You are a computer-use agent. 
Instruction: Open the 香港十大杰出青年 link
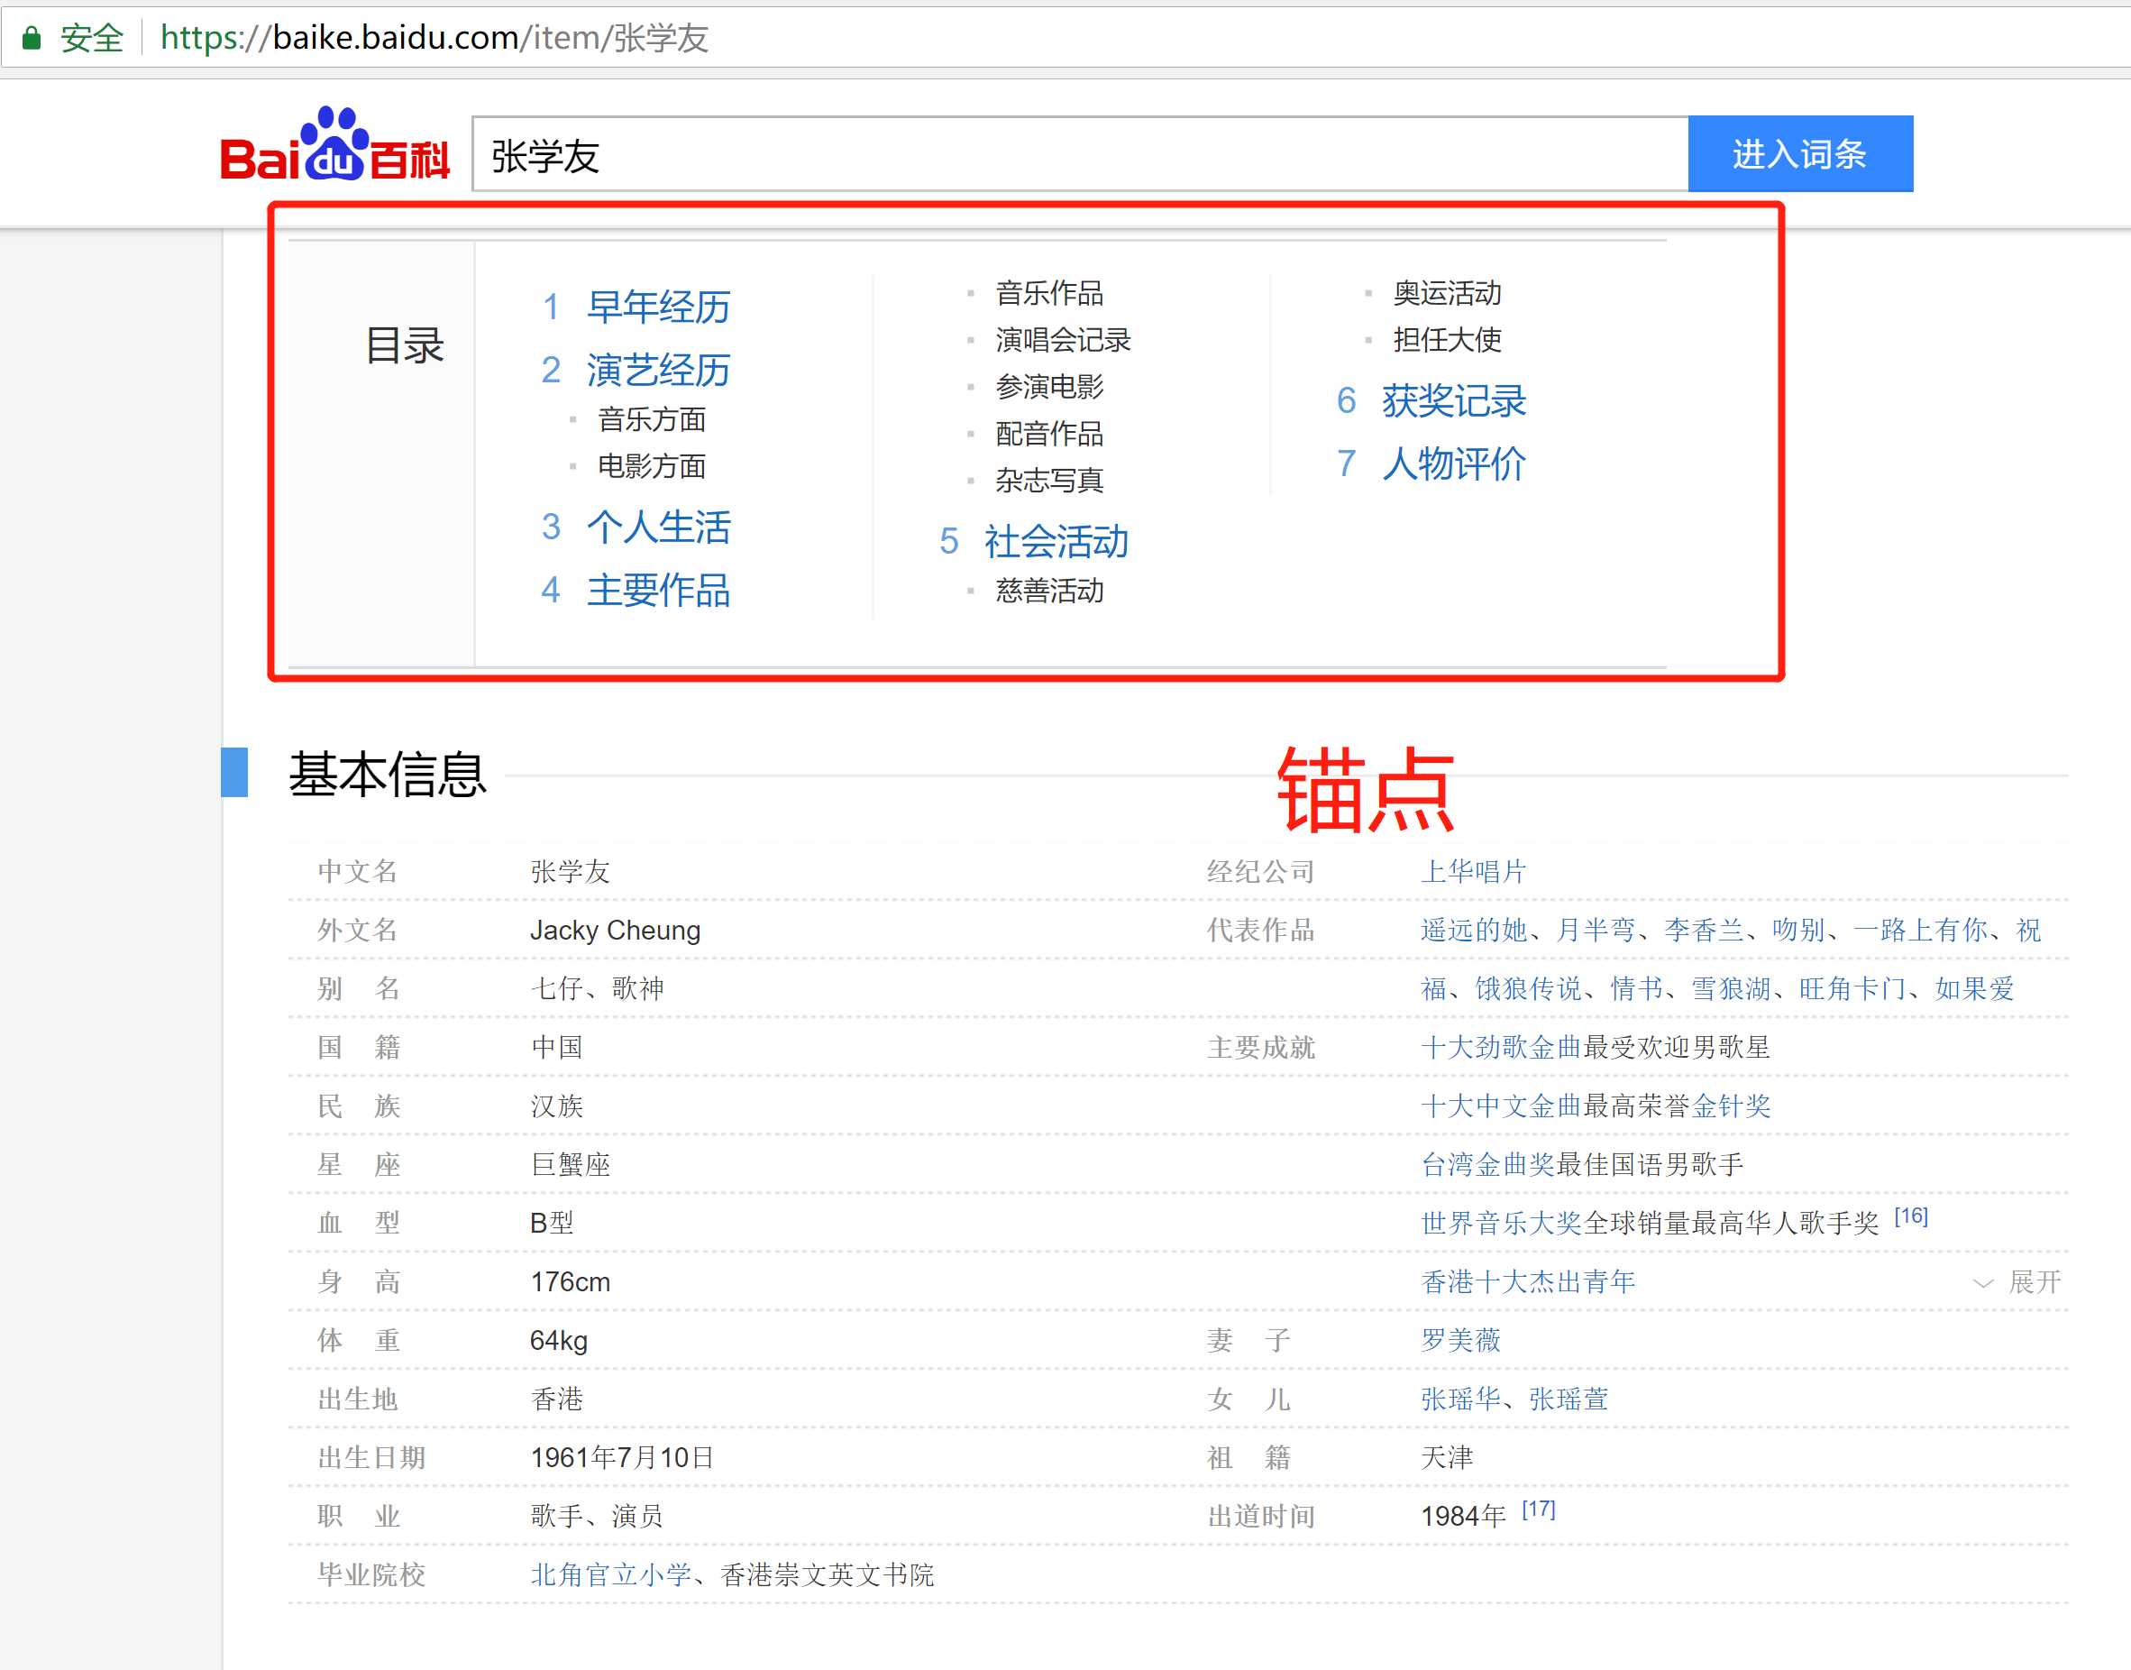1528,1282
